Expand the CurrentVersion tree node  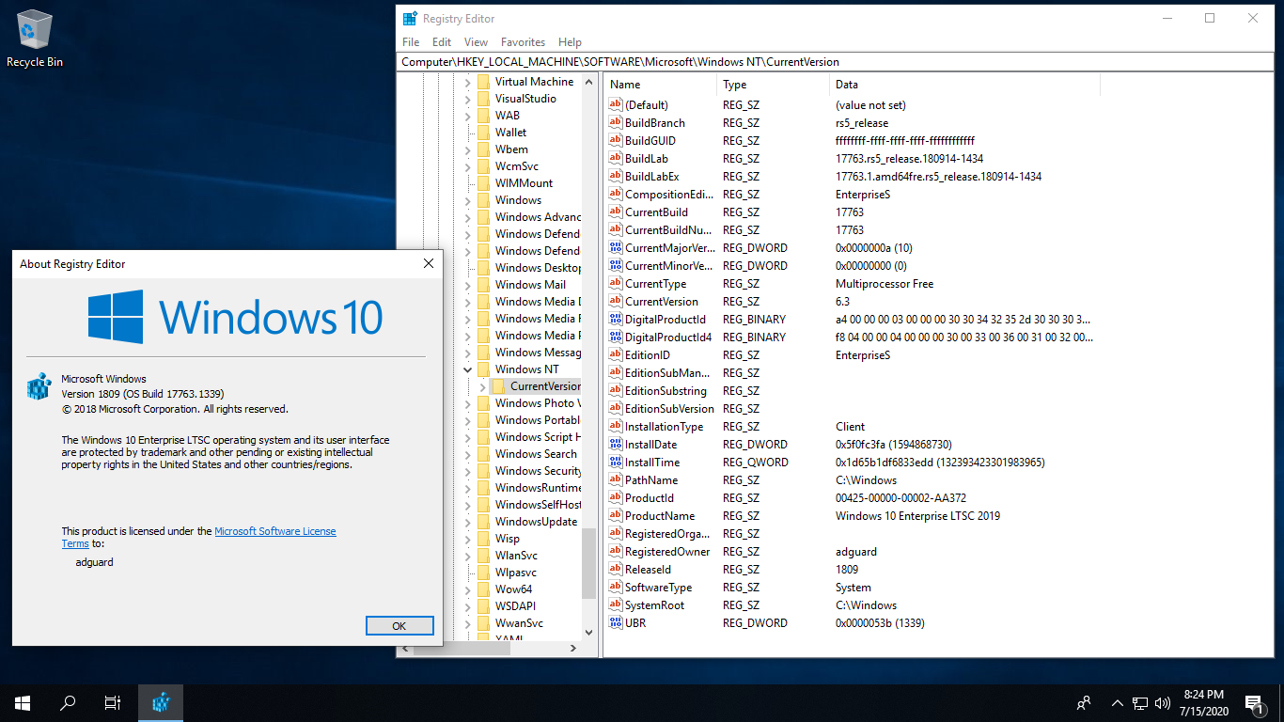[483, 386]
